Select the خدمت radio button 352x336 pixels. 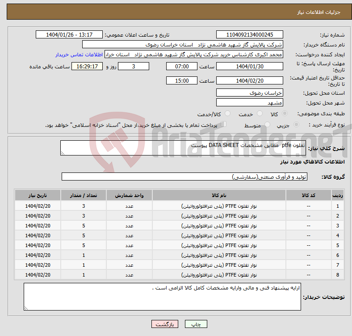260,113
